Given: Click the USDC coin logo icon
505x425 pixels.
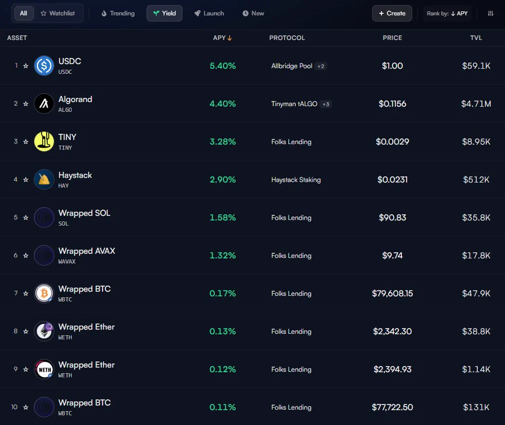Looking at the screenshot, I should point(44,66).
